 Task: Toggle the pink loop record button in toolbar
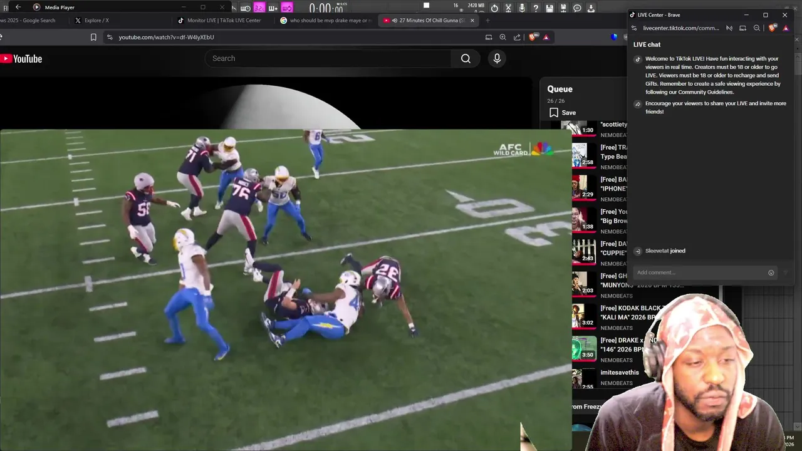tap(287, 8)
